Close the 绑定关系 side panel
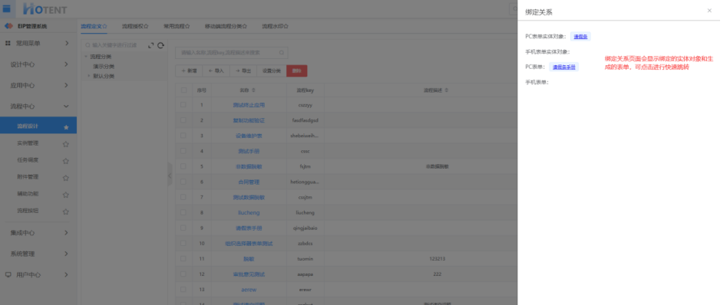The width and height of the screenshot is (727, 305). (709, 11)
